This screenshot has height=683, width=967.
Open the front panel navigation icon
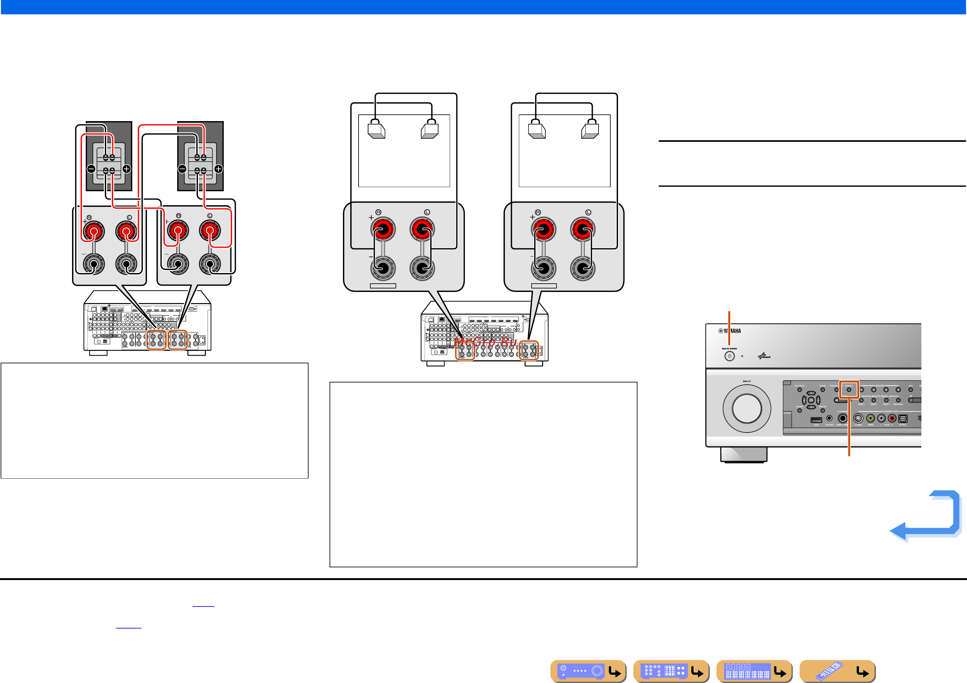[x=588, y=671]
